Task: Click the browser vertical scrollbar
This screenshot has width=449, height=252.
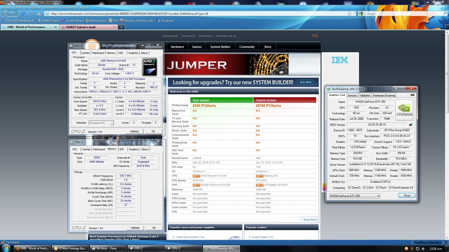Action: coord(447,135)
